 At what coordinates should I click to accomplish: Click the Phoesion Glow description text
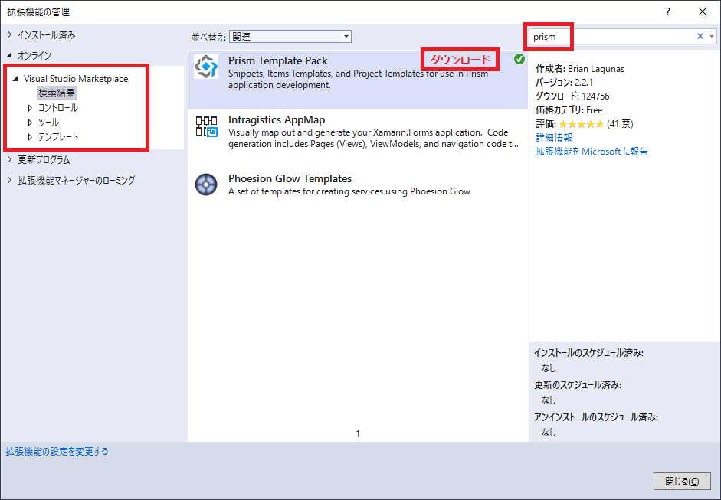[349, 191]
